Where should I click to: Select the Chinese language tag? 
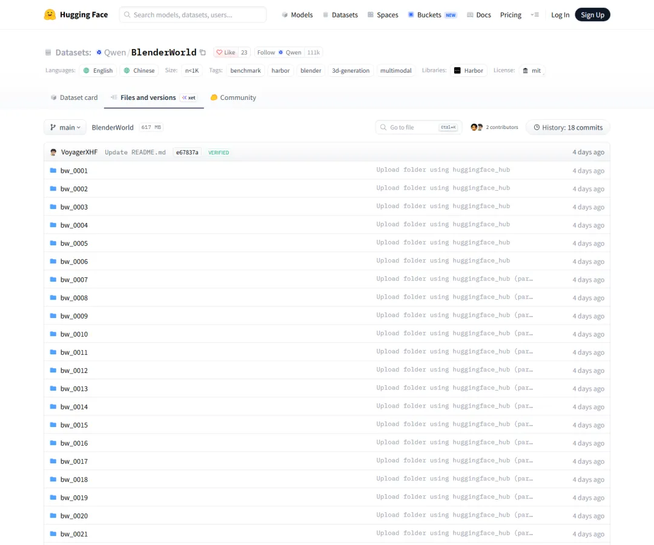click(139, 70)
